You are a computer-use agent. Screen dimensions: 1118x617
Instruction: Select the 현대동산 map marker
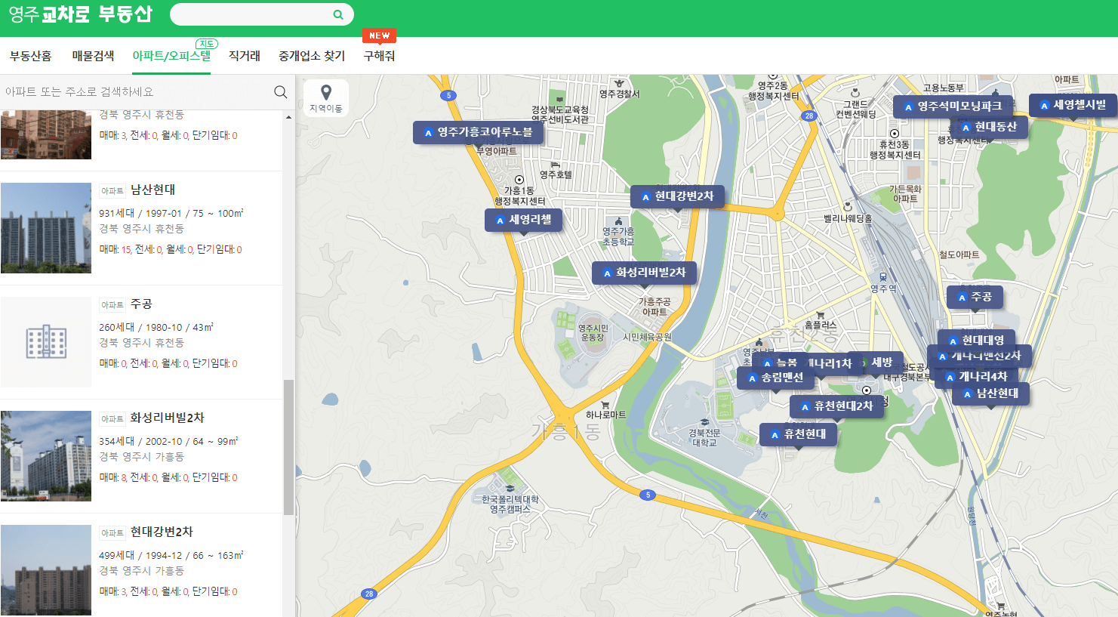989,127
